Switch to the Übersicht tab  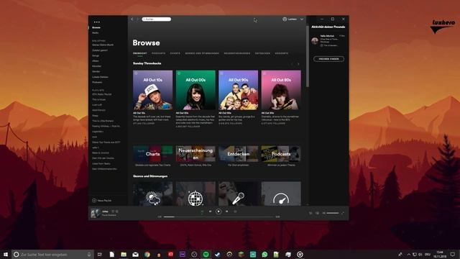click(x=139, y=53)
